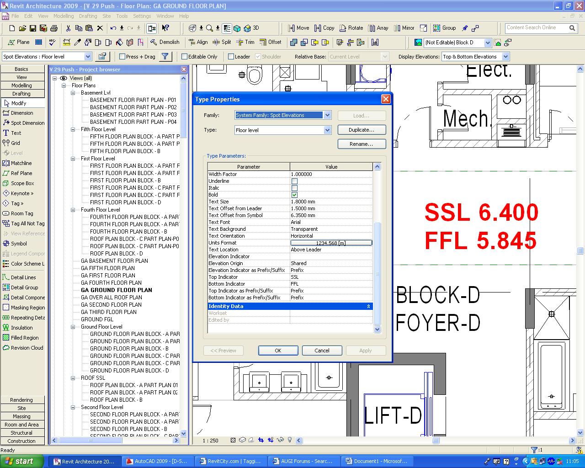Click the Filled Region tool
Screen dimensions: 585x468
pos(21,338)
